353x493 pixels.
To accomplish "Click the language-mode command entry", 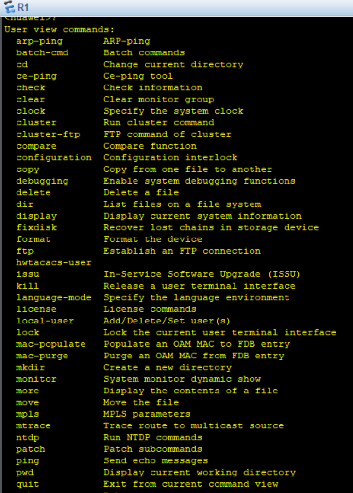I will coord(54,297).
